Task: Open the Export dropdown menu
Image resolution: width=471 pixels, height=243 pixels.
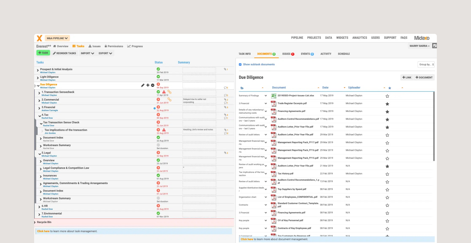Action: click(105, 53)
